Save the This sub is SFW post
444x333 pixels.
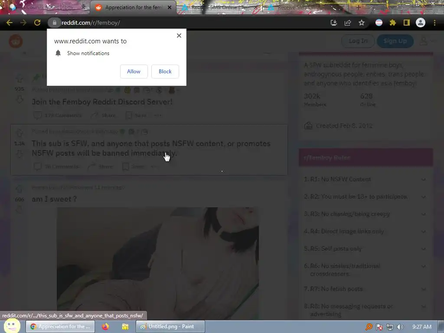point(134,166)
